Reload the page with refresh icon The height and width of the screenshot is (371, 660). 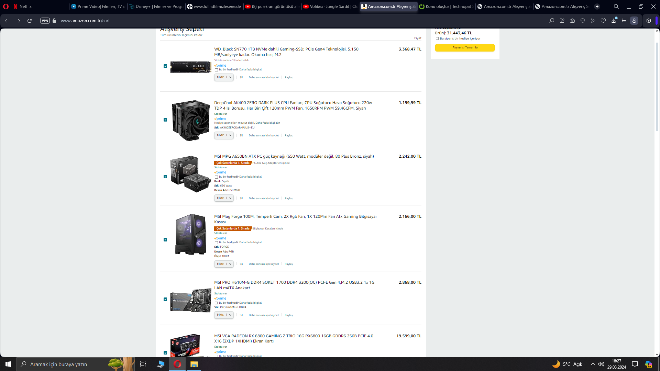(30, 21)
